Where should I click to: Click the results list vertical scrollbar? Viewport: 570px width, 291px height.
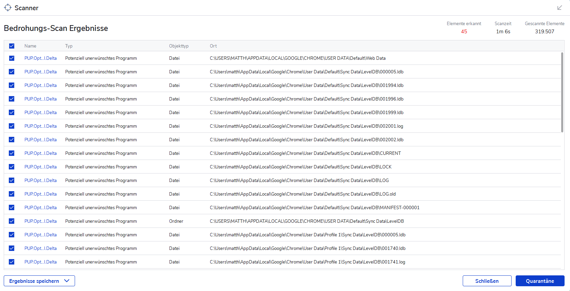pos(562,92)
